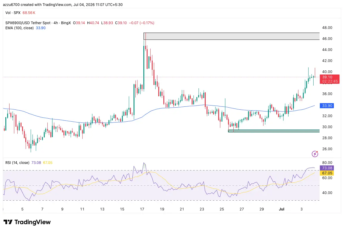Open the EMA (100, close) indicator legend

coord(19,28)
